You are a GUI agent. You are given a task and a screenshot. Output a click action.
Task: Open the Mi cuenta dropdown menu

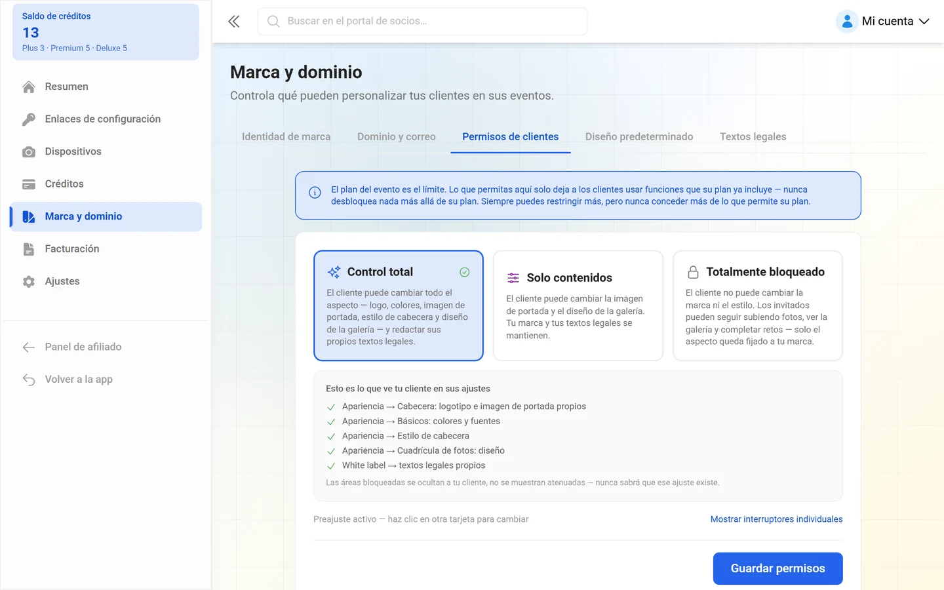pyautogui.click(x=883, y=21)
